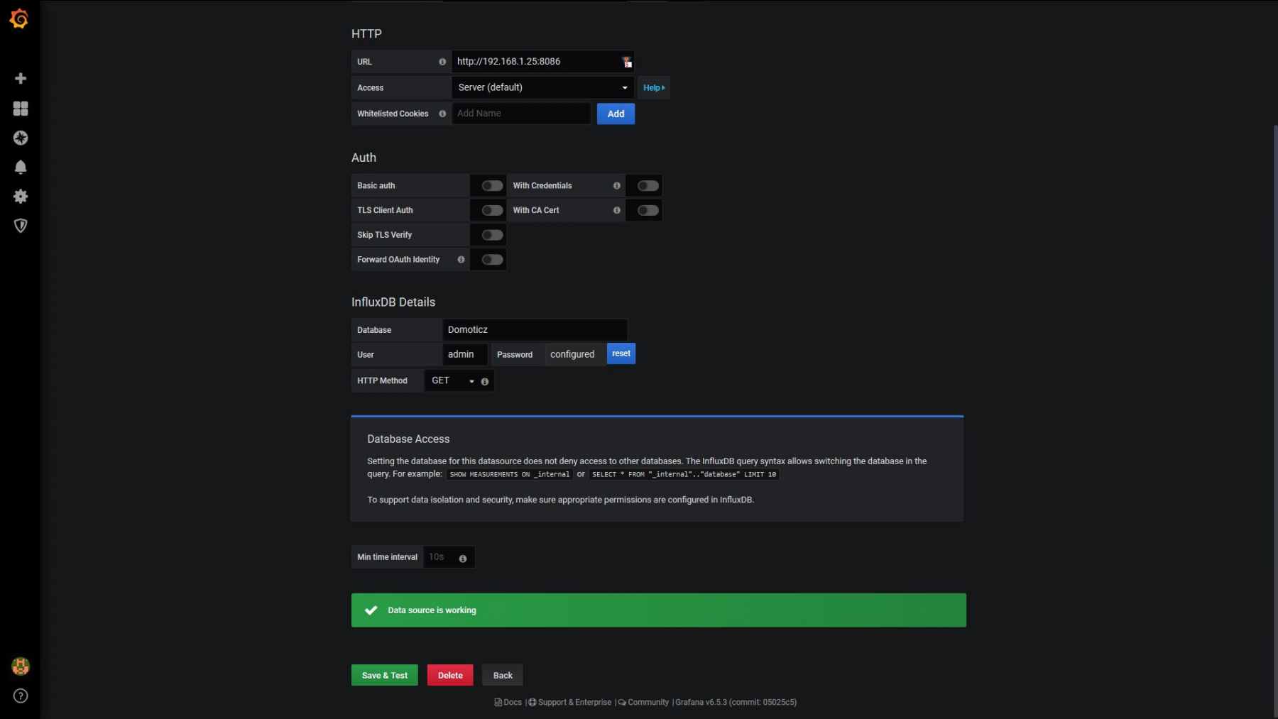
Task: Click the user avatar in sidebar
Action: [x=21, y=666]
